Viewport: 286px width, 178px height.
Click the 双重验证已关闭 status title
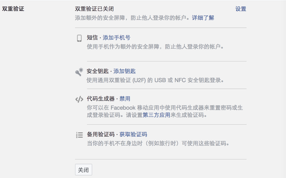coord(94,9)
